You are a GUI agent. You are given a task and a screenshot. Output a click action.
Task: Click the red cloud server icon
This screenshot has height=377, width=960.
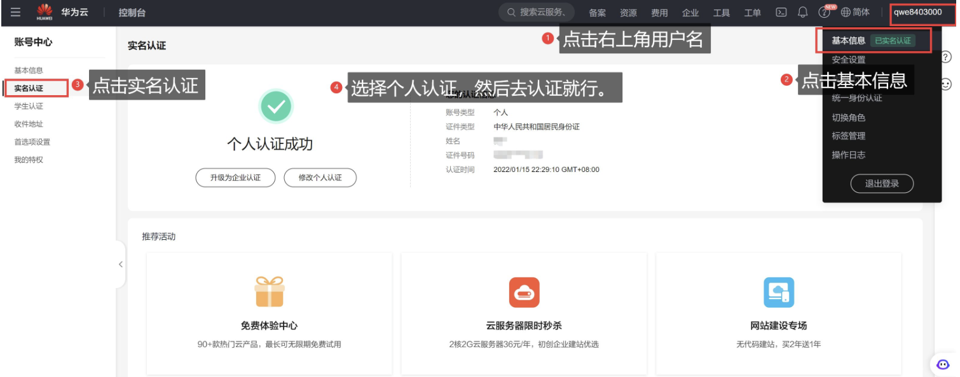[x=524, y=293]
